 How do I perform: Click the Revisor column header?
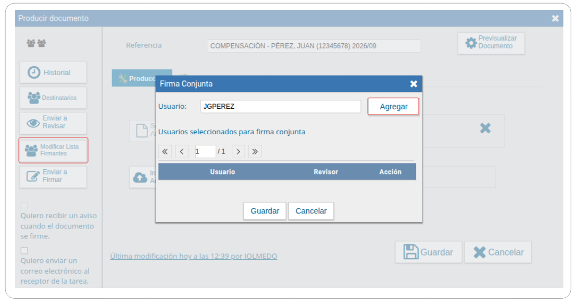tap(326, 172)
